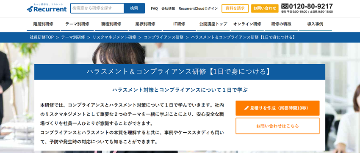Open the 職種別研修 menu
Screen dimensions: 360x153
(x=111, y=24)
